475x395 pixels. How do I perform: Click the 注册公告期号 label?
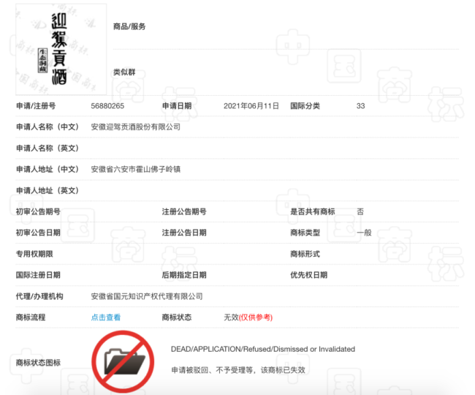click(x=184, y=211)
